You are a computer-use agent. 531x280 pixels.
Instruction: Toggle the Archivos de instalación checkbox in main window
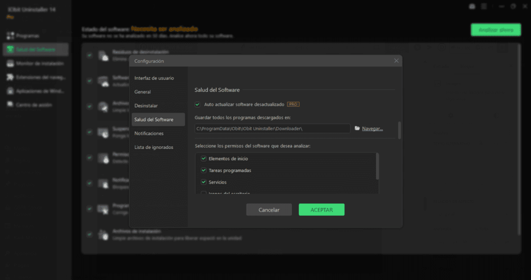pyautogui.click(x=89, y=234)
